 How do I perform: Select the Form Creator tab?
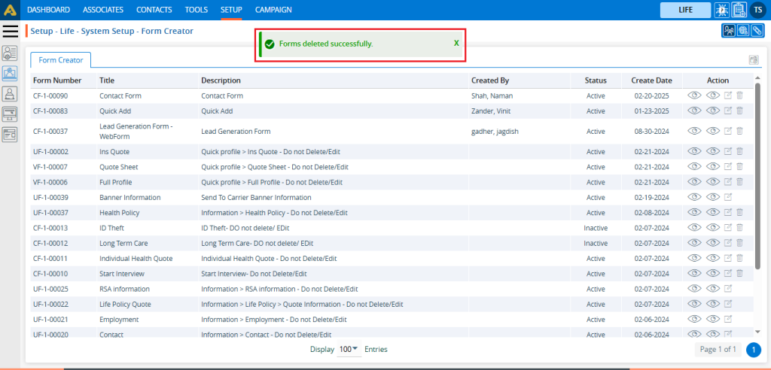click(61, 60)
